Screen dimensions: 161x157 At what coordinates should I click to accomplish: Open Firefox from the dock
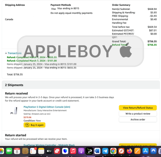coord(129,151)
